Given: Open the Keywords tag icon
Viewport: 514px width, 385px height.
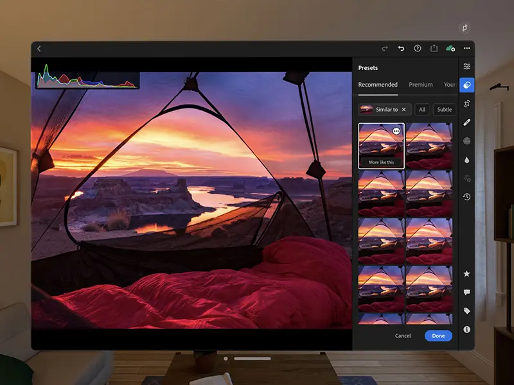Looking at the screenshot, I should click(467, 311).
